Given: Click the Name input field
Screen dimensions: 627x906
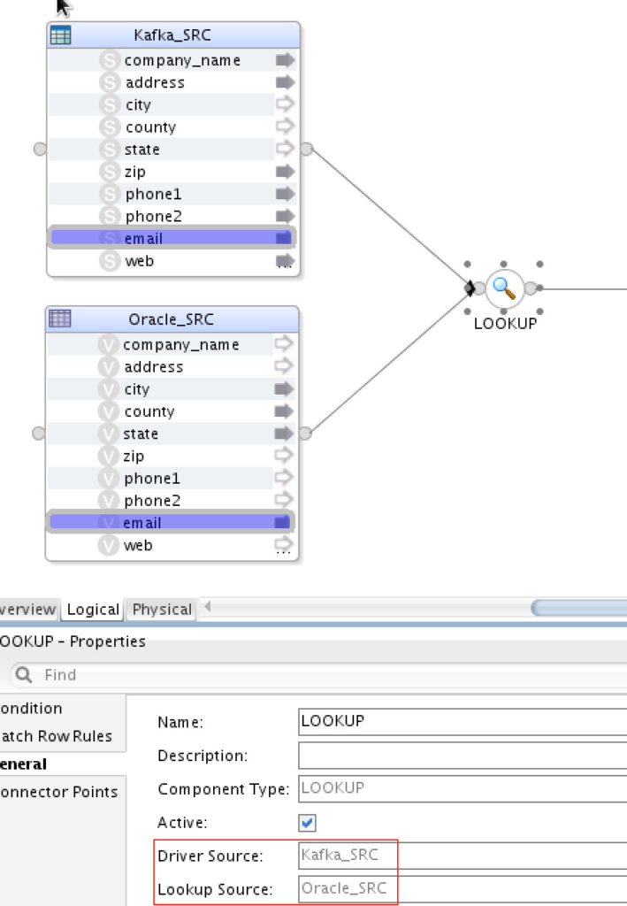Looking at the screenshot, I should 463,722.
